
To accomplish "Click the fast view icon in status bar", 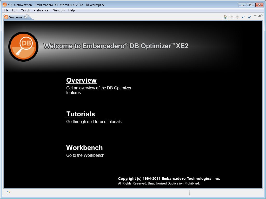I will (x=8, y=193).
